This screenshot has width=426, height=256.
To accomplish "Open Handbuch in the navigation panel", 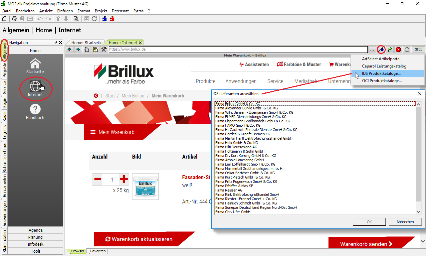I will 35,112.
